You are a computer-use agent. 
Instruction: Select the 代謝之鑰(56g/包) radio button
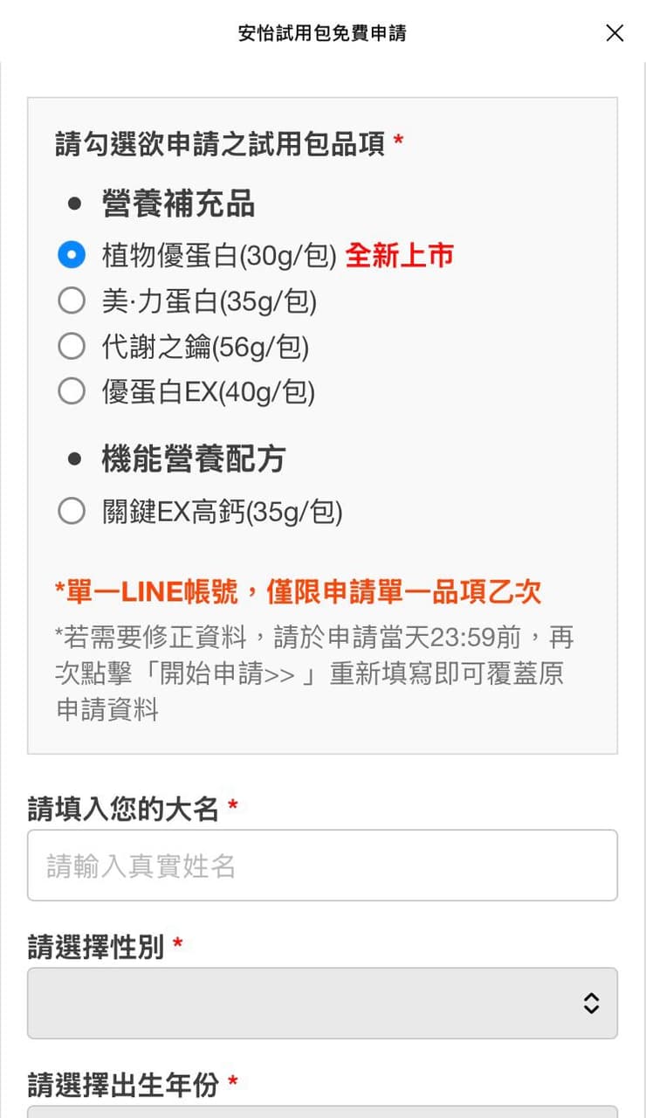click(72, 346)
